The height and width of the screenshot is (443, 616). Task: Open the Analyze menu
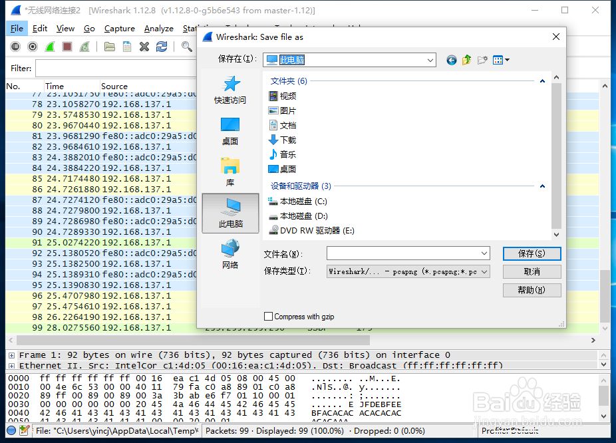click(159, 29)
